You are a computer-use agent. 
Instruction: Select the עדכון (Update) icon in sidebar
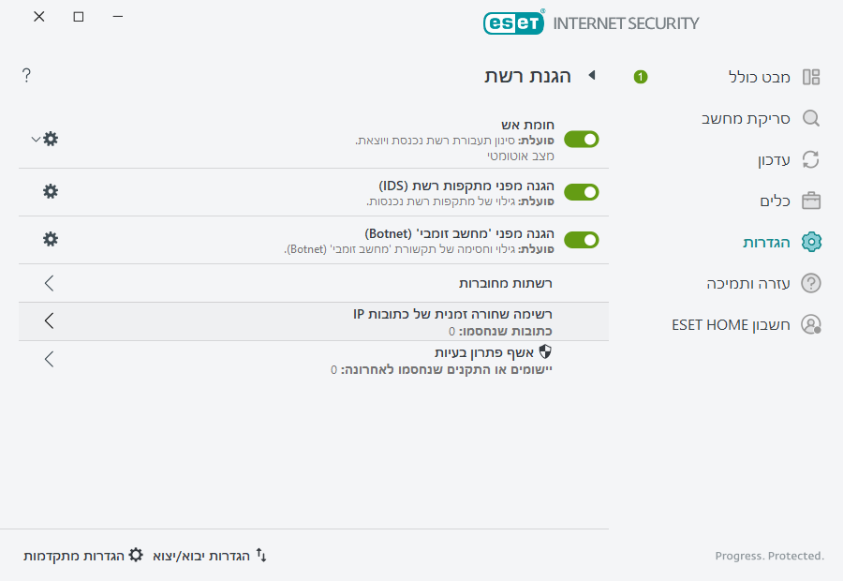[x=813, y=159]
